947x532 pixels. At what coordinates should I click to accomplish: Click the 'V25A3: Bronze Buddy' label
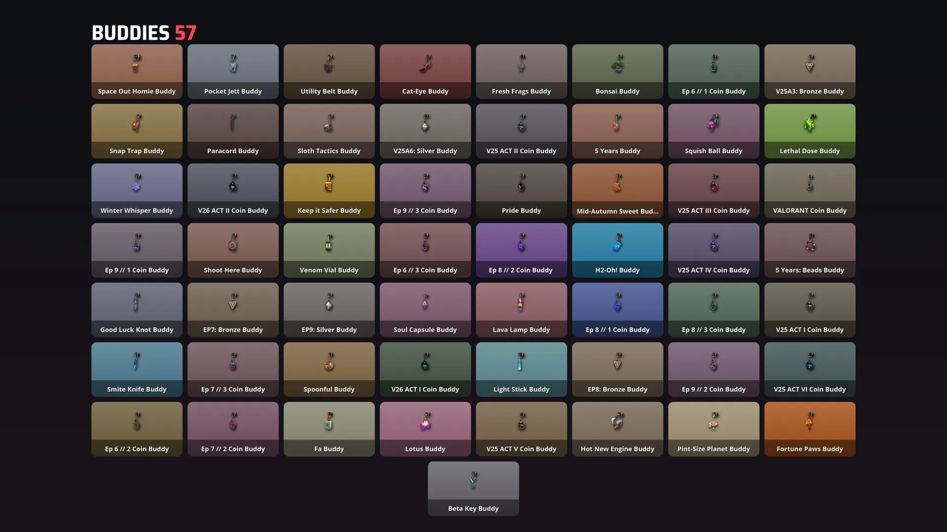(x=810, y=91)
